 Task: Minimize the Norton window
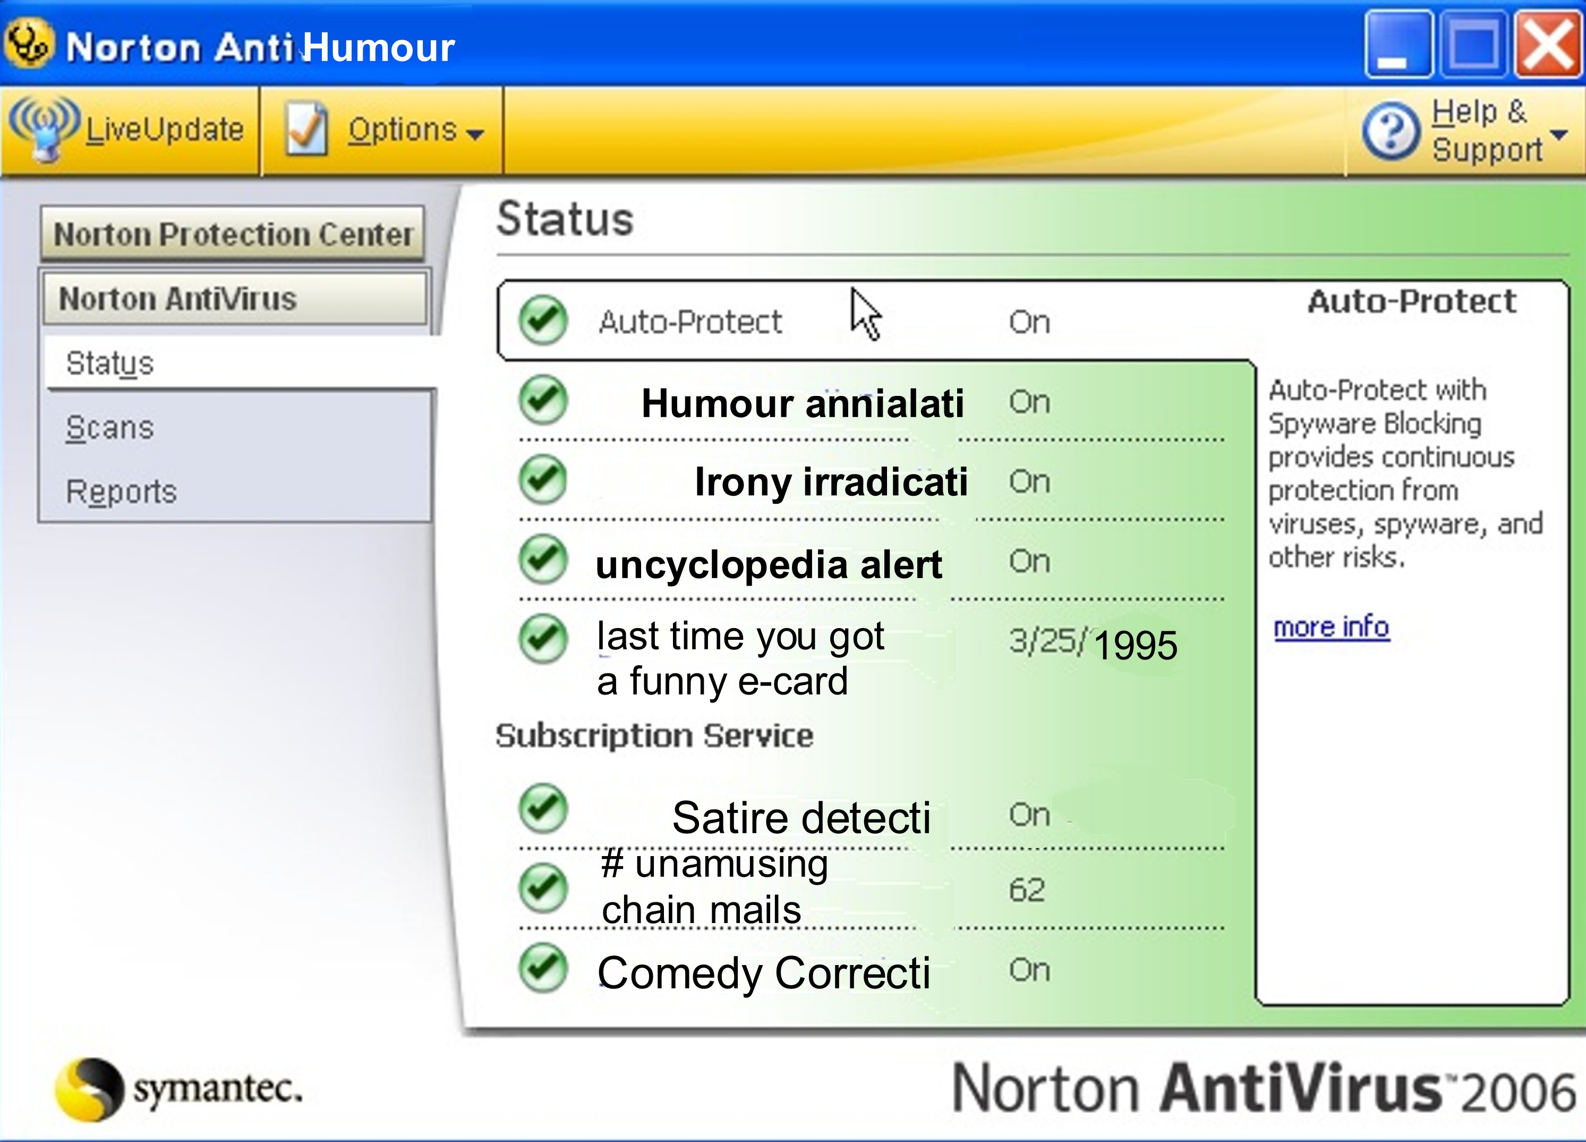tap(1399, 44)
